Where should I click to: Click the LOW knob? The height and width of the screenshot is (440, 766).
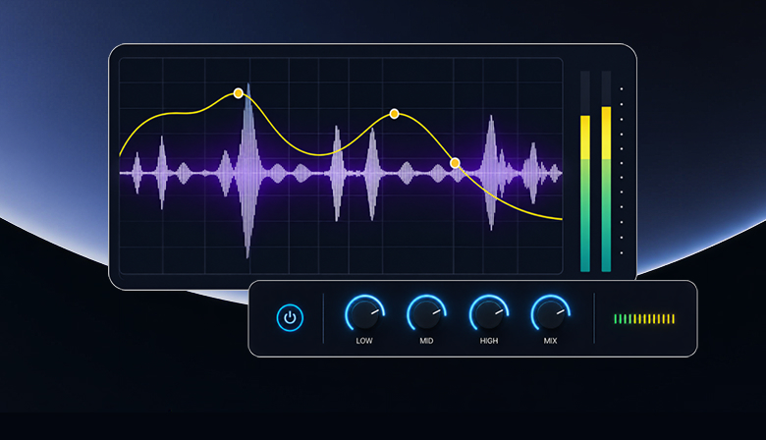coord(364,313)
